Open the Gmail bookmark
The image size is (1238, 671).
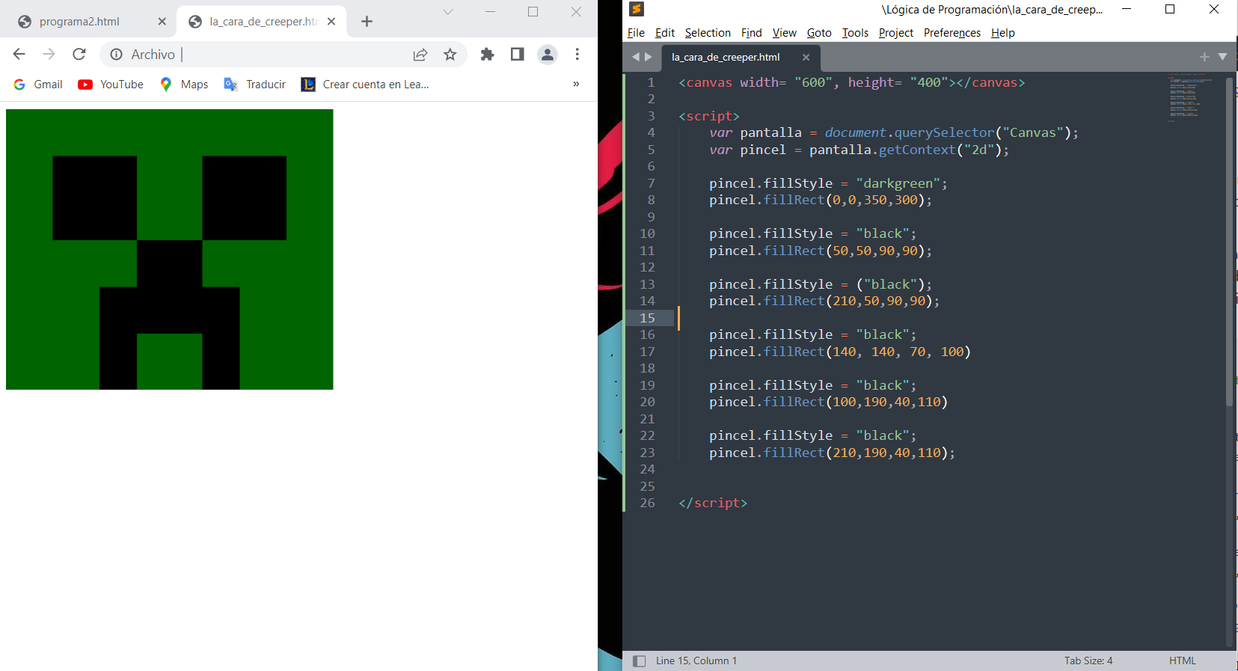coord(38,85)
